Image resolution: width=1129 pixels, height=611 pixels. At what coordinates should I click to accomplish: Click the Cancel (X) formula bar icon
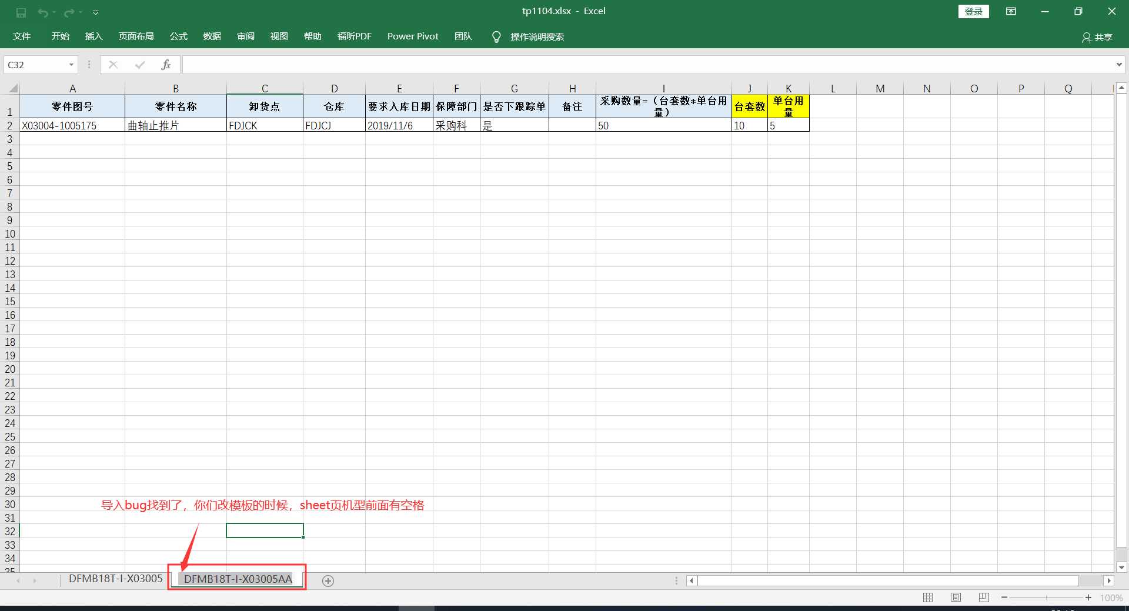113,65
